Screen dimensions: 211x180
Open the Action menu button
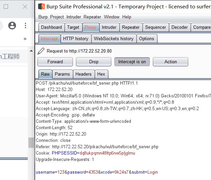(171, 62)
